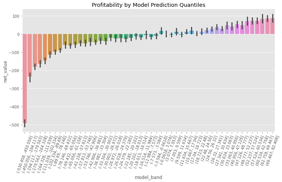Click the chart title Profitability by Model Prediction Quantiles

coord(148,5)
